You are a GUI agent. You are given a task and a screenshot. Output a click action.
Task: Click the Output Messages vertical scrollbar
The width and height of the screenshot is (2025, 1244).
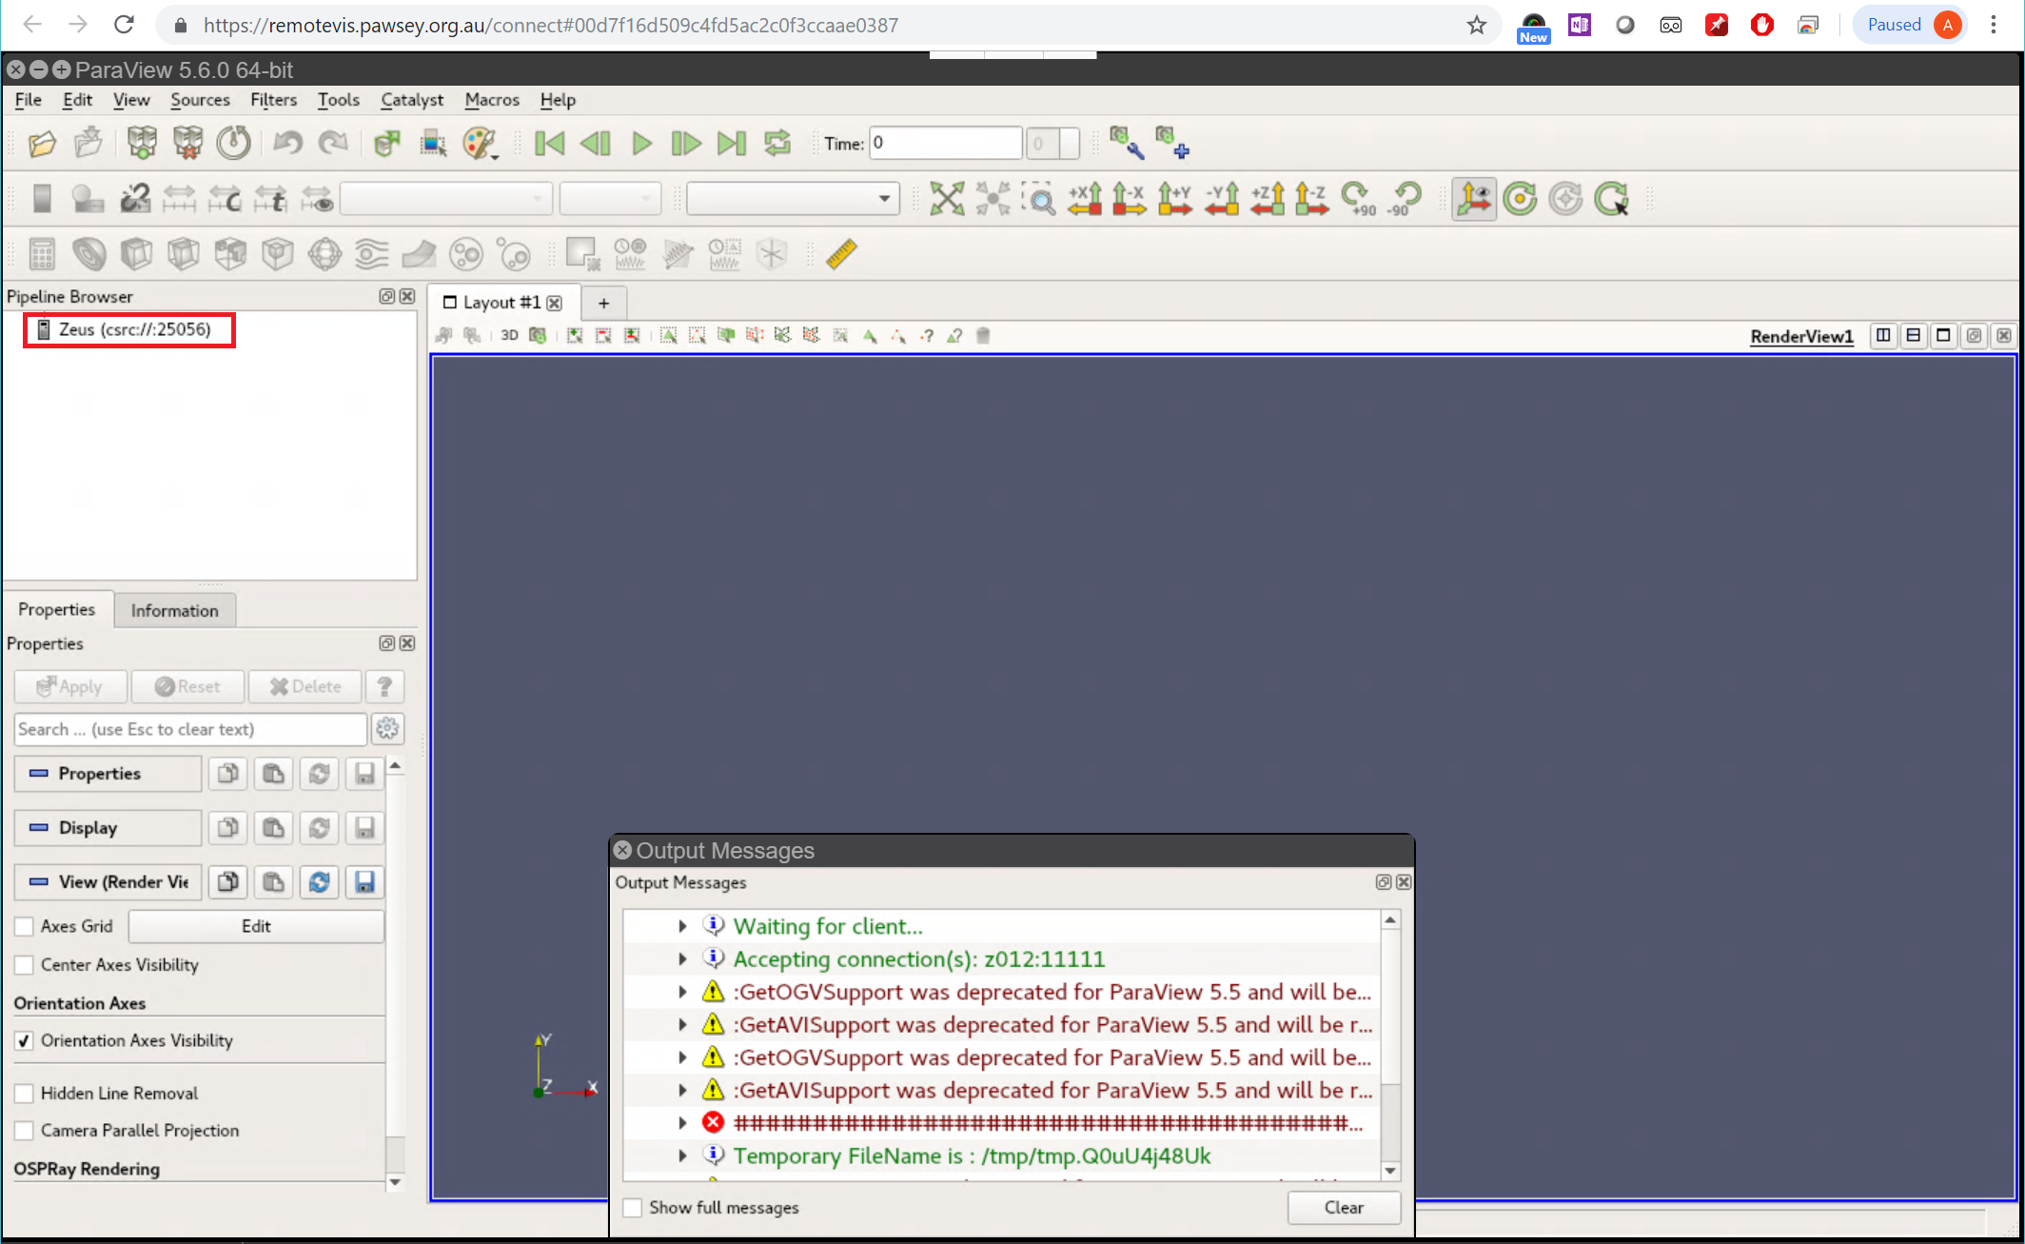pos(1390,1045)
